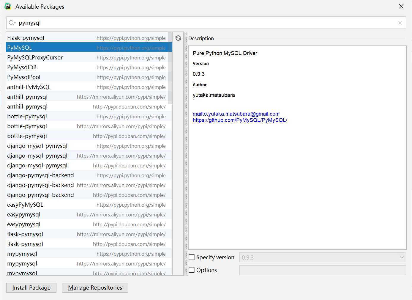Click the Install Package button
Viewport: 412px width, 300px height.
pos(31,288)
